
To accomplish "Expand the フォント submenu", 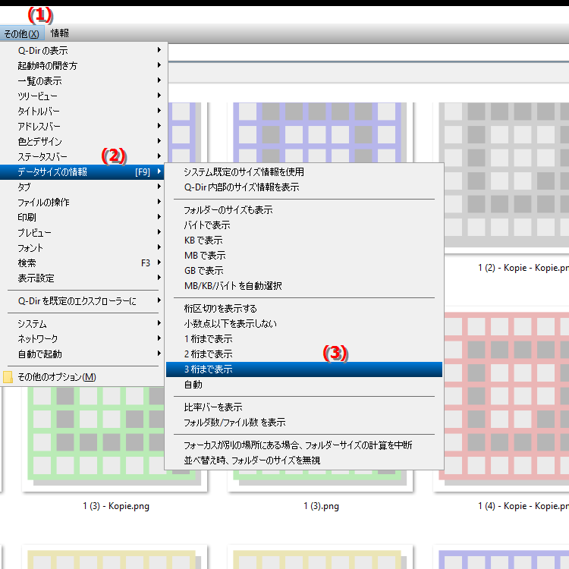I will 83,248.
